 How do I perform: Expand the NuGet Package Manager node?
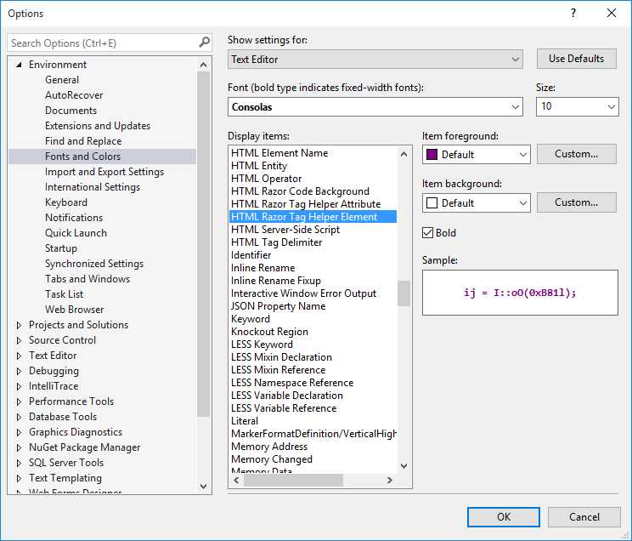click(19, 447)
